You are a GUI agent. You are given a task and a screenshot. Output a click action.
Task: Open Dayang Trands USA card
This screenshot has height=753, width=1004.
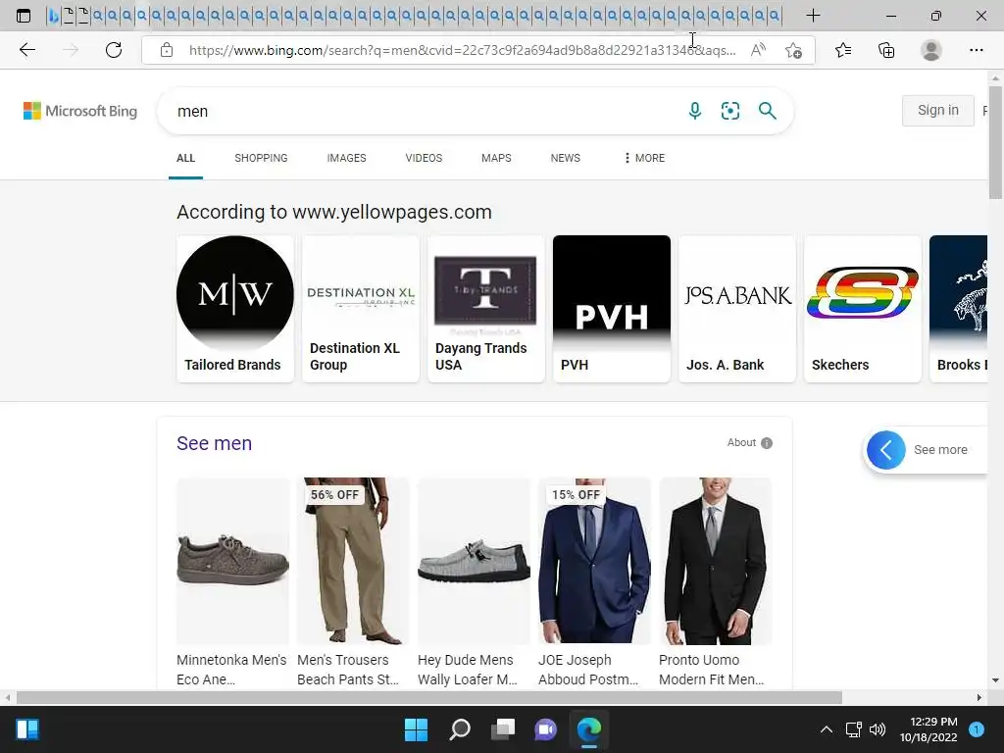pyautogui.click(x=486, y=309)
